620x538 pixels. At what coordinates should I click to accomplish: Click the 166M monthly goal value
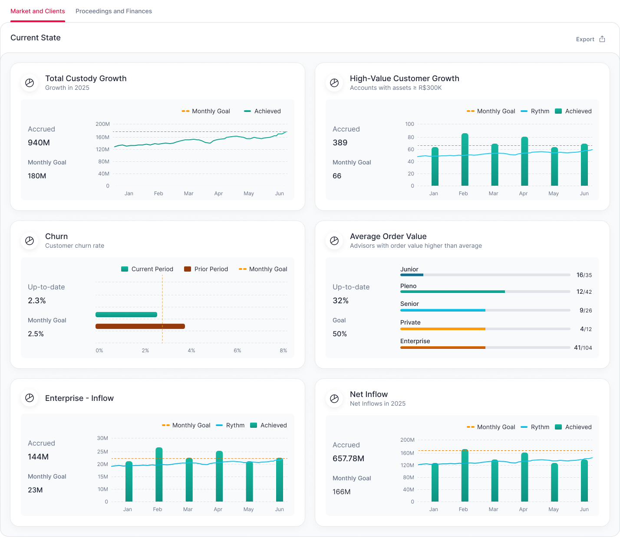[342, 492]
